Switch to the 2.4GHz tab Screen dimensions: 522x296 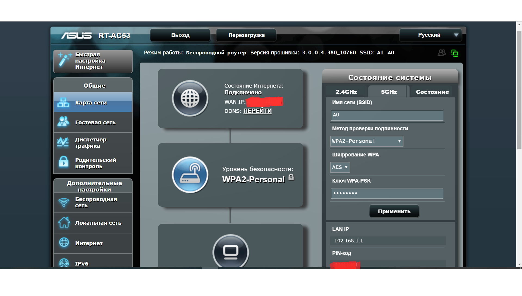[346, 92]
